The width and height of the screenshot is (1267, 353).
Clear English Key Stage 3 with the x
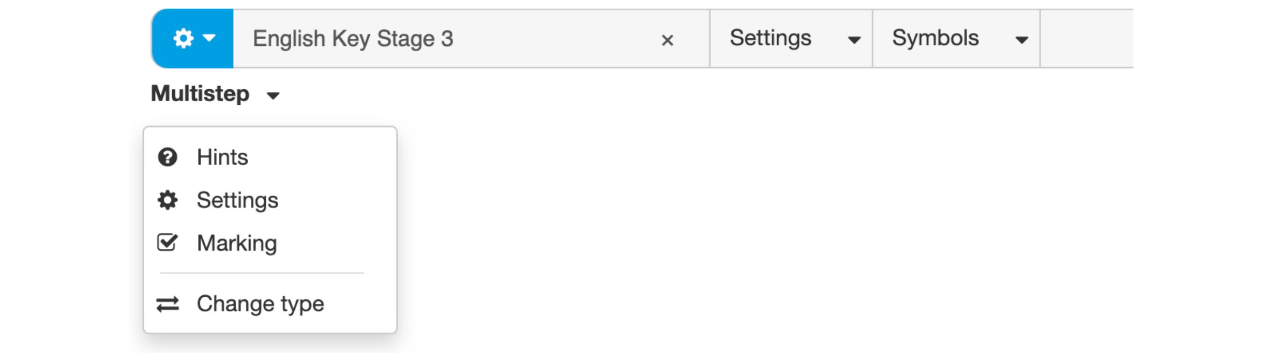coord(667,40)
